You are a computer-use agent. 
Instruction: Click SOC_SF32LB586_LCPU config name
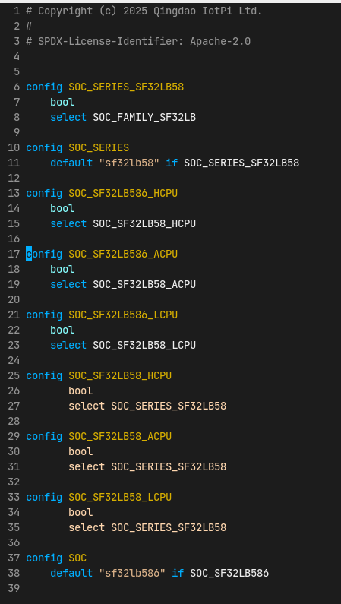123,315
